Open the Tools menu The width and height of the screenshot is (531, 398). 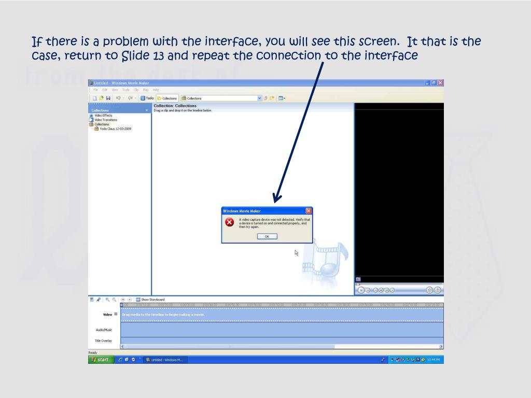click(125, 90)
